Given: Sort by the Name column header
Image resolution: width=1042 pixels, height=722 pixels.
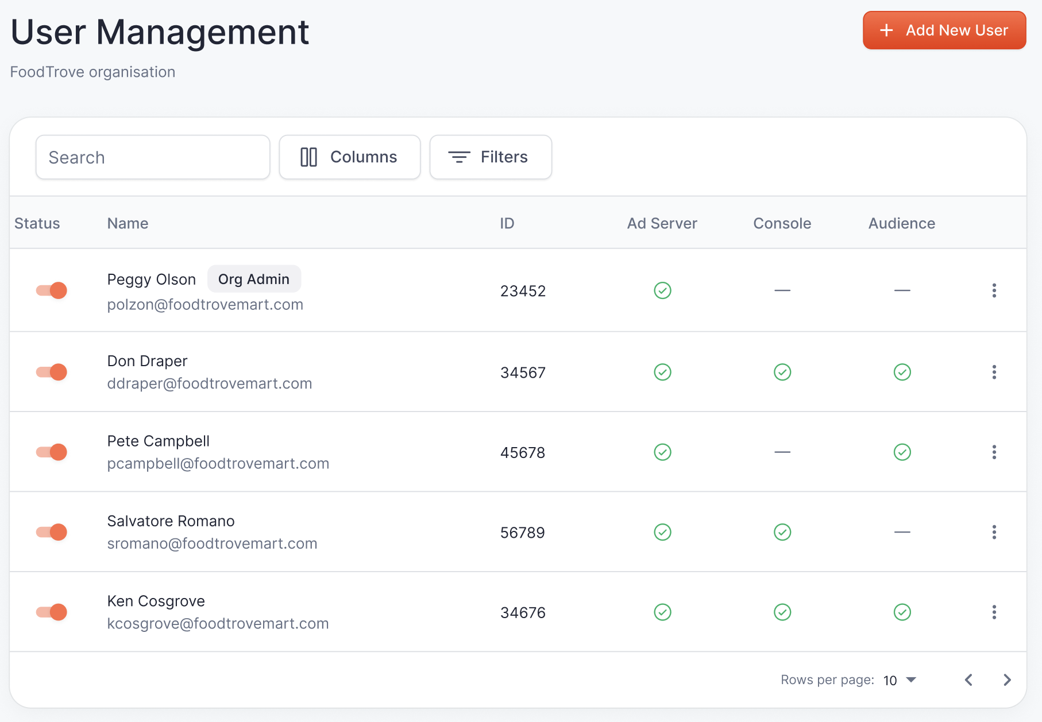Looking at the screenshot, I should pos(128,223).
